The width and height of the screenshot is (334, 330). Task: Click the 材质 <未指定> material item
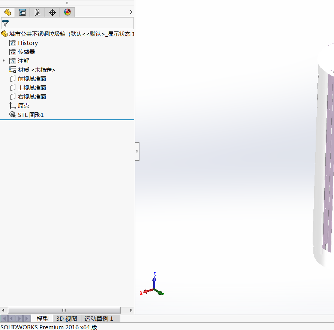(x=36, y=70)
